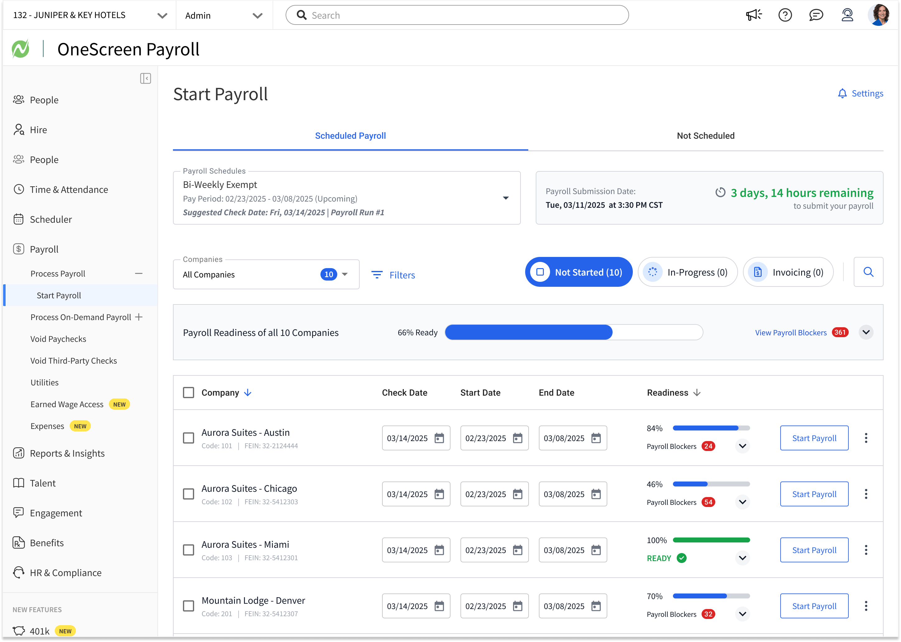Image resolution: width=901 pixels, height=642 pixels.
Task: Click the Austin 84% readiness bar
Action: pos(711,428)
